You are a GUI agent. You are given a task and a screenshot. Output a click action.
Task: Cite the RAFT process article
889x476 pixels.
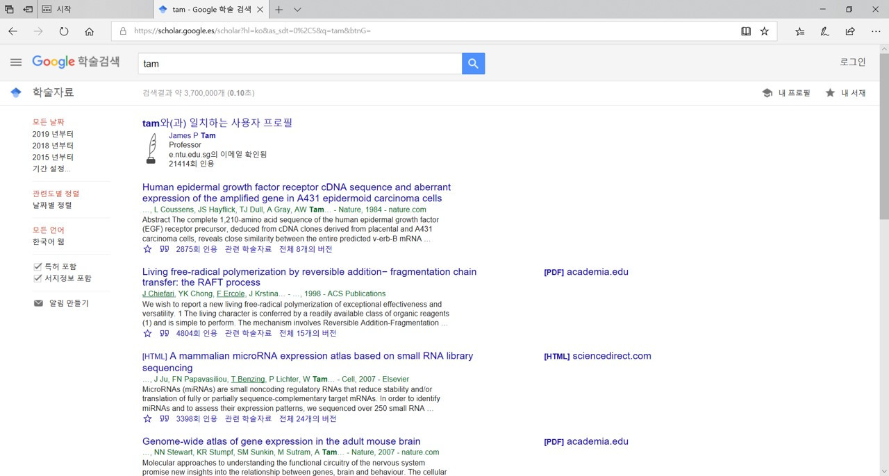164,334
